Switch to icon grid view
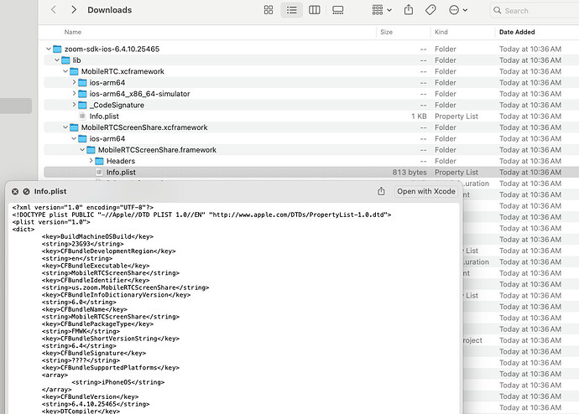Viewport: 579px width, 414px height. 269,10
